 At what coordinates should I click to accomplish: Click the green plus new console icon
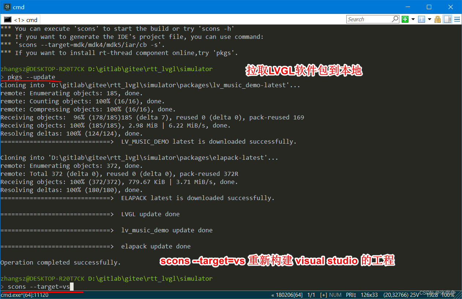[405, 19]
